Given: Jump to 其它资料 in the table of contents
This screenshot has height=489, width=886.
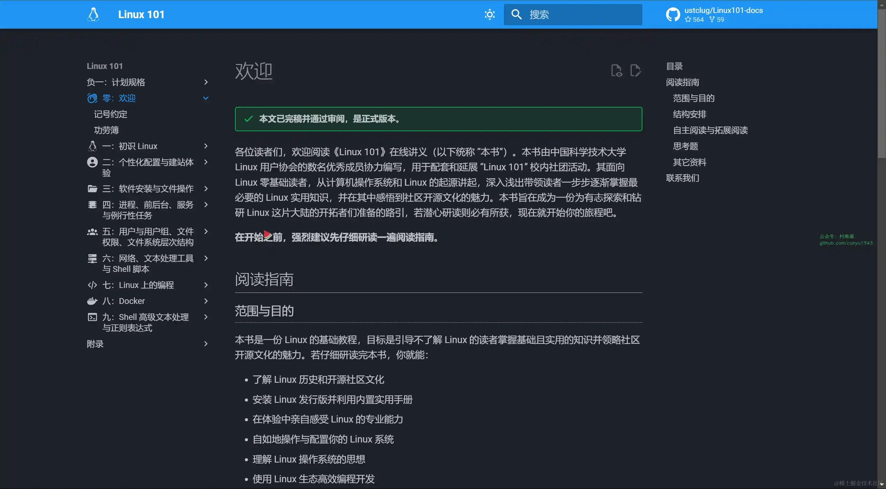Looking at the screenshot, I should pyautogui.click(x=689, y=162).
